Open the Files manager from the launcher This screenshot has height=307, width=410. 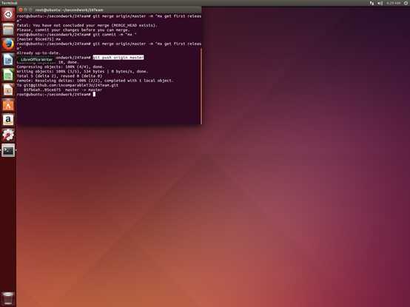point(8,30)
